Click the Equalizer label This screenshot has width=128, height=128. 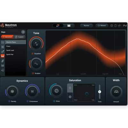[37, 53]
